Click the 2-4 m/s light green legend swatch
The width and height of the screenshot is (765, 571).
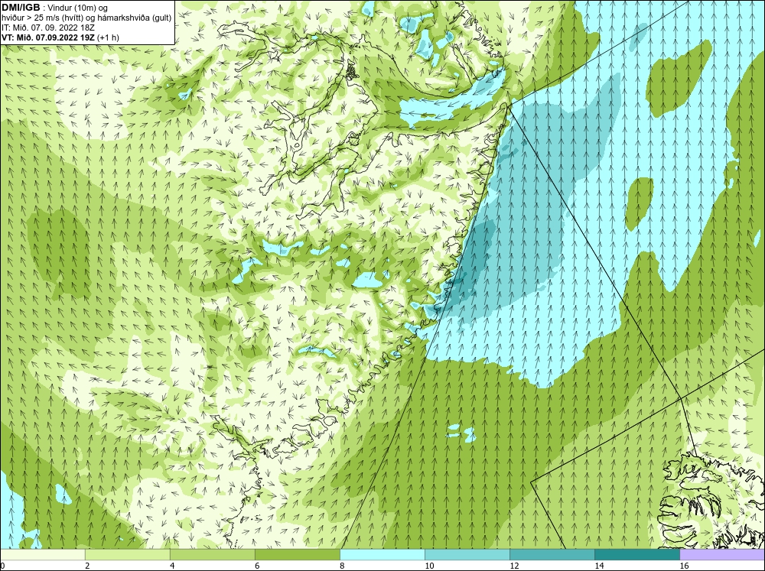click(127, 554)
